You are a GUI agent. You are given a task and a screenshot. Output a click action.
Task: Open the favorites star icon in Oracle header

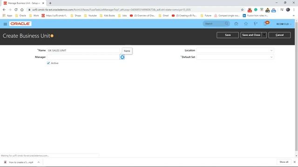[246, 24]
